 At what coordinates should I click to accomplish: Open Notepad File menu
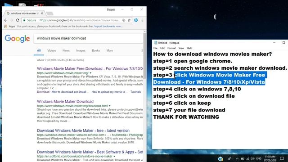pyautogui.click(x=155, y=48)
